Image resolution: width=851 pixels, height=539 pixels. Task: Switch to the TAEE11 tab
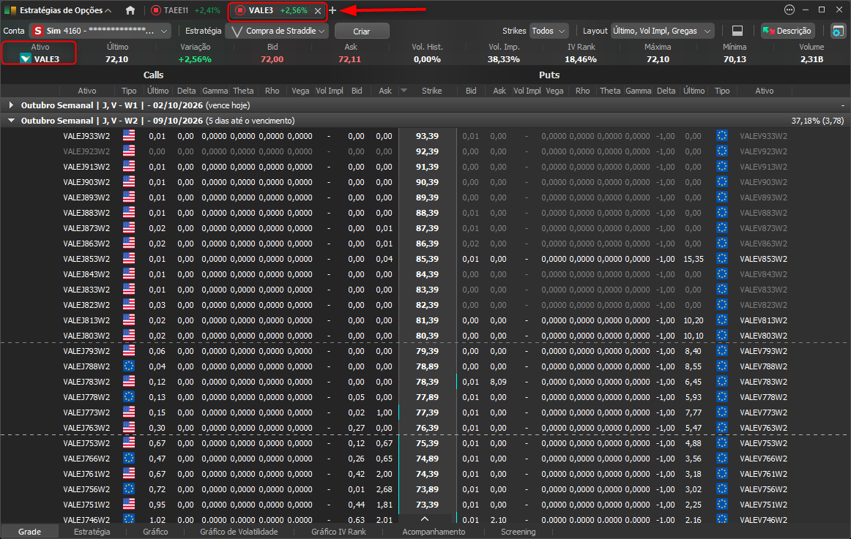point(185,10)
